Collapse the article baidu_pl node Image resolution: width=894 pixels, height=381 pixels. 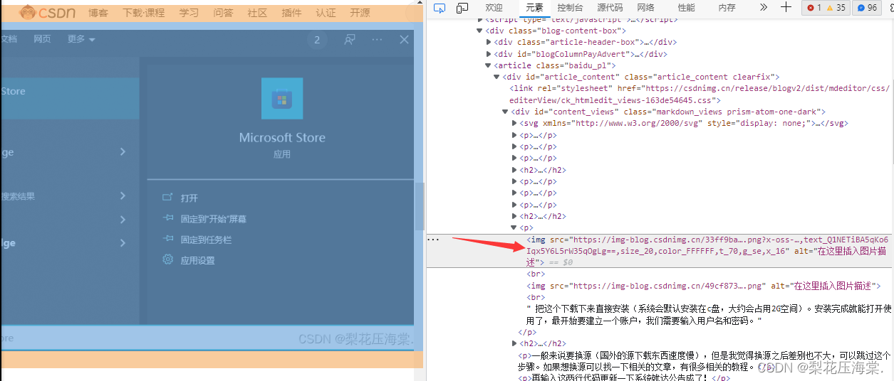[x=488, y=65]
